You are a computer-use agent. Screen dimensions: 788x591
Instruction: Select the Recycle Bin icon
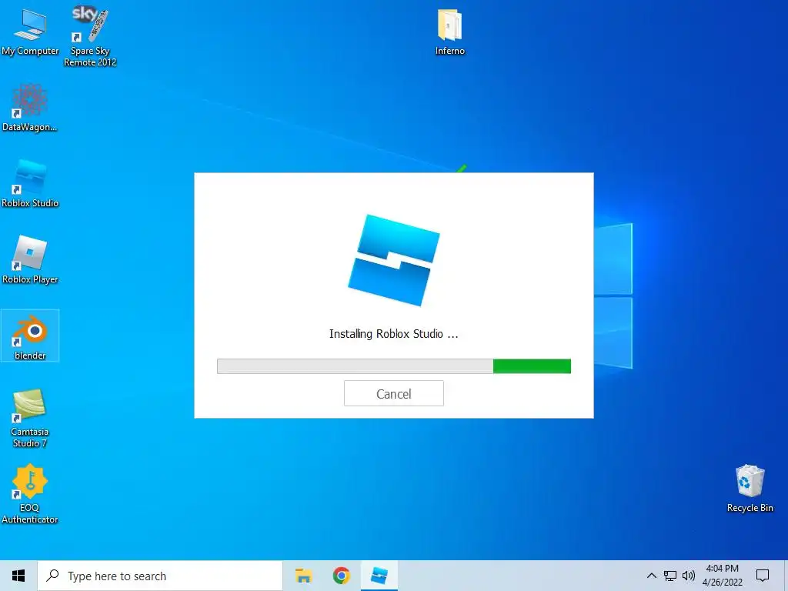click(750, 489)
